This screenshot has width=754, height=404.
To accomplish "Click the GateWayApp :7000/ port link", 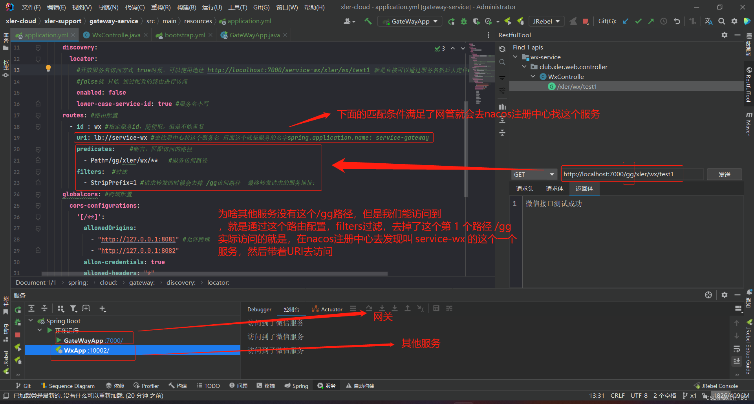I will click(x=114, y=341).
